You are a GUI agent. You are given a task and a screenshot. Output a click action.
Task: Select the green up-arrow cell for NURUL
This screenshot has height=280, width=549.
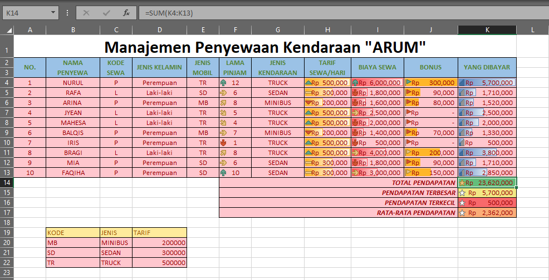[236, 83]
